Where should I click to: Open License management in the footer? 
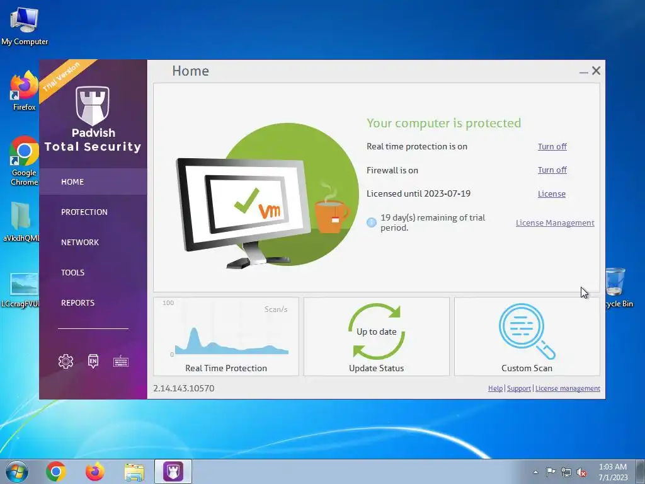coord(568,388)
